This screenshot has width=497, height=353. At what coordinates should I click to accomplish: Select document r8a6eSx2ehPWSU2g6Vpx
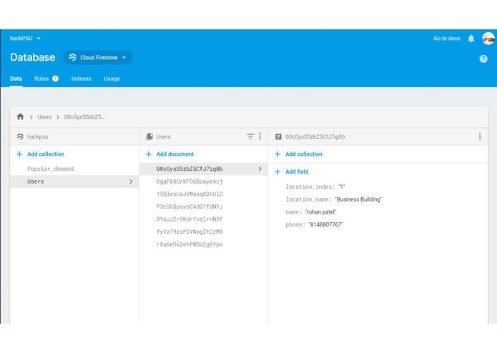point(190,244)
